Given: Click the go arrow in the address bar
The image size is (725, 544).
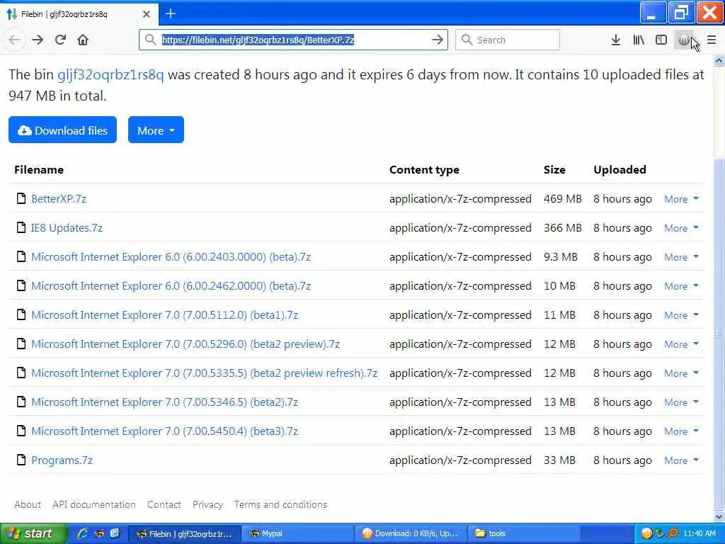Looking at the screenshot, I should (x=437, y=40).
